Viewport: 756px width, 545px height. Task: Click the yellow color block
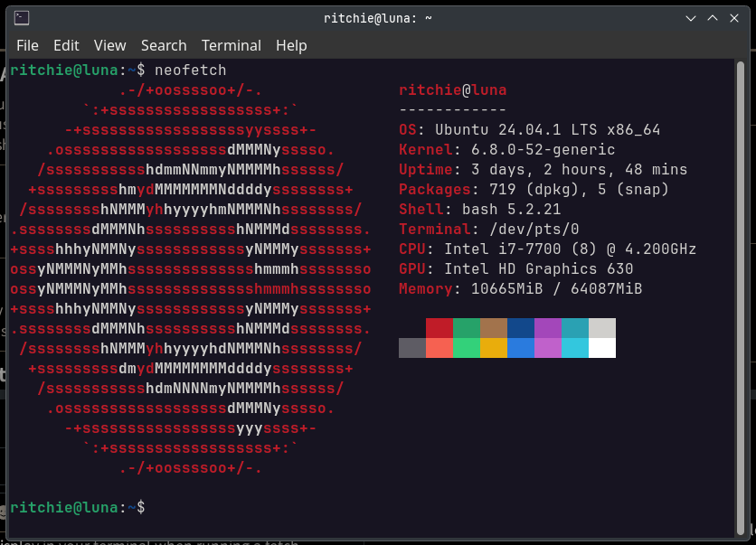[494, 348]
